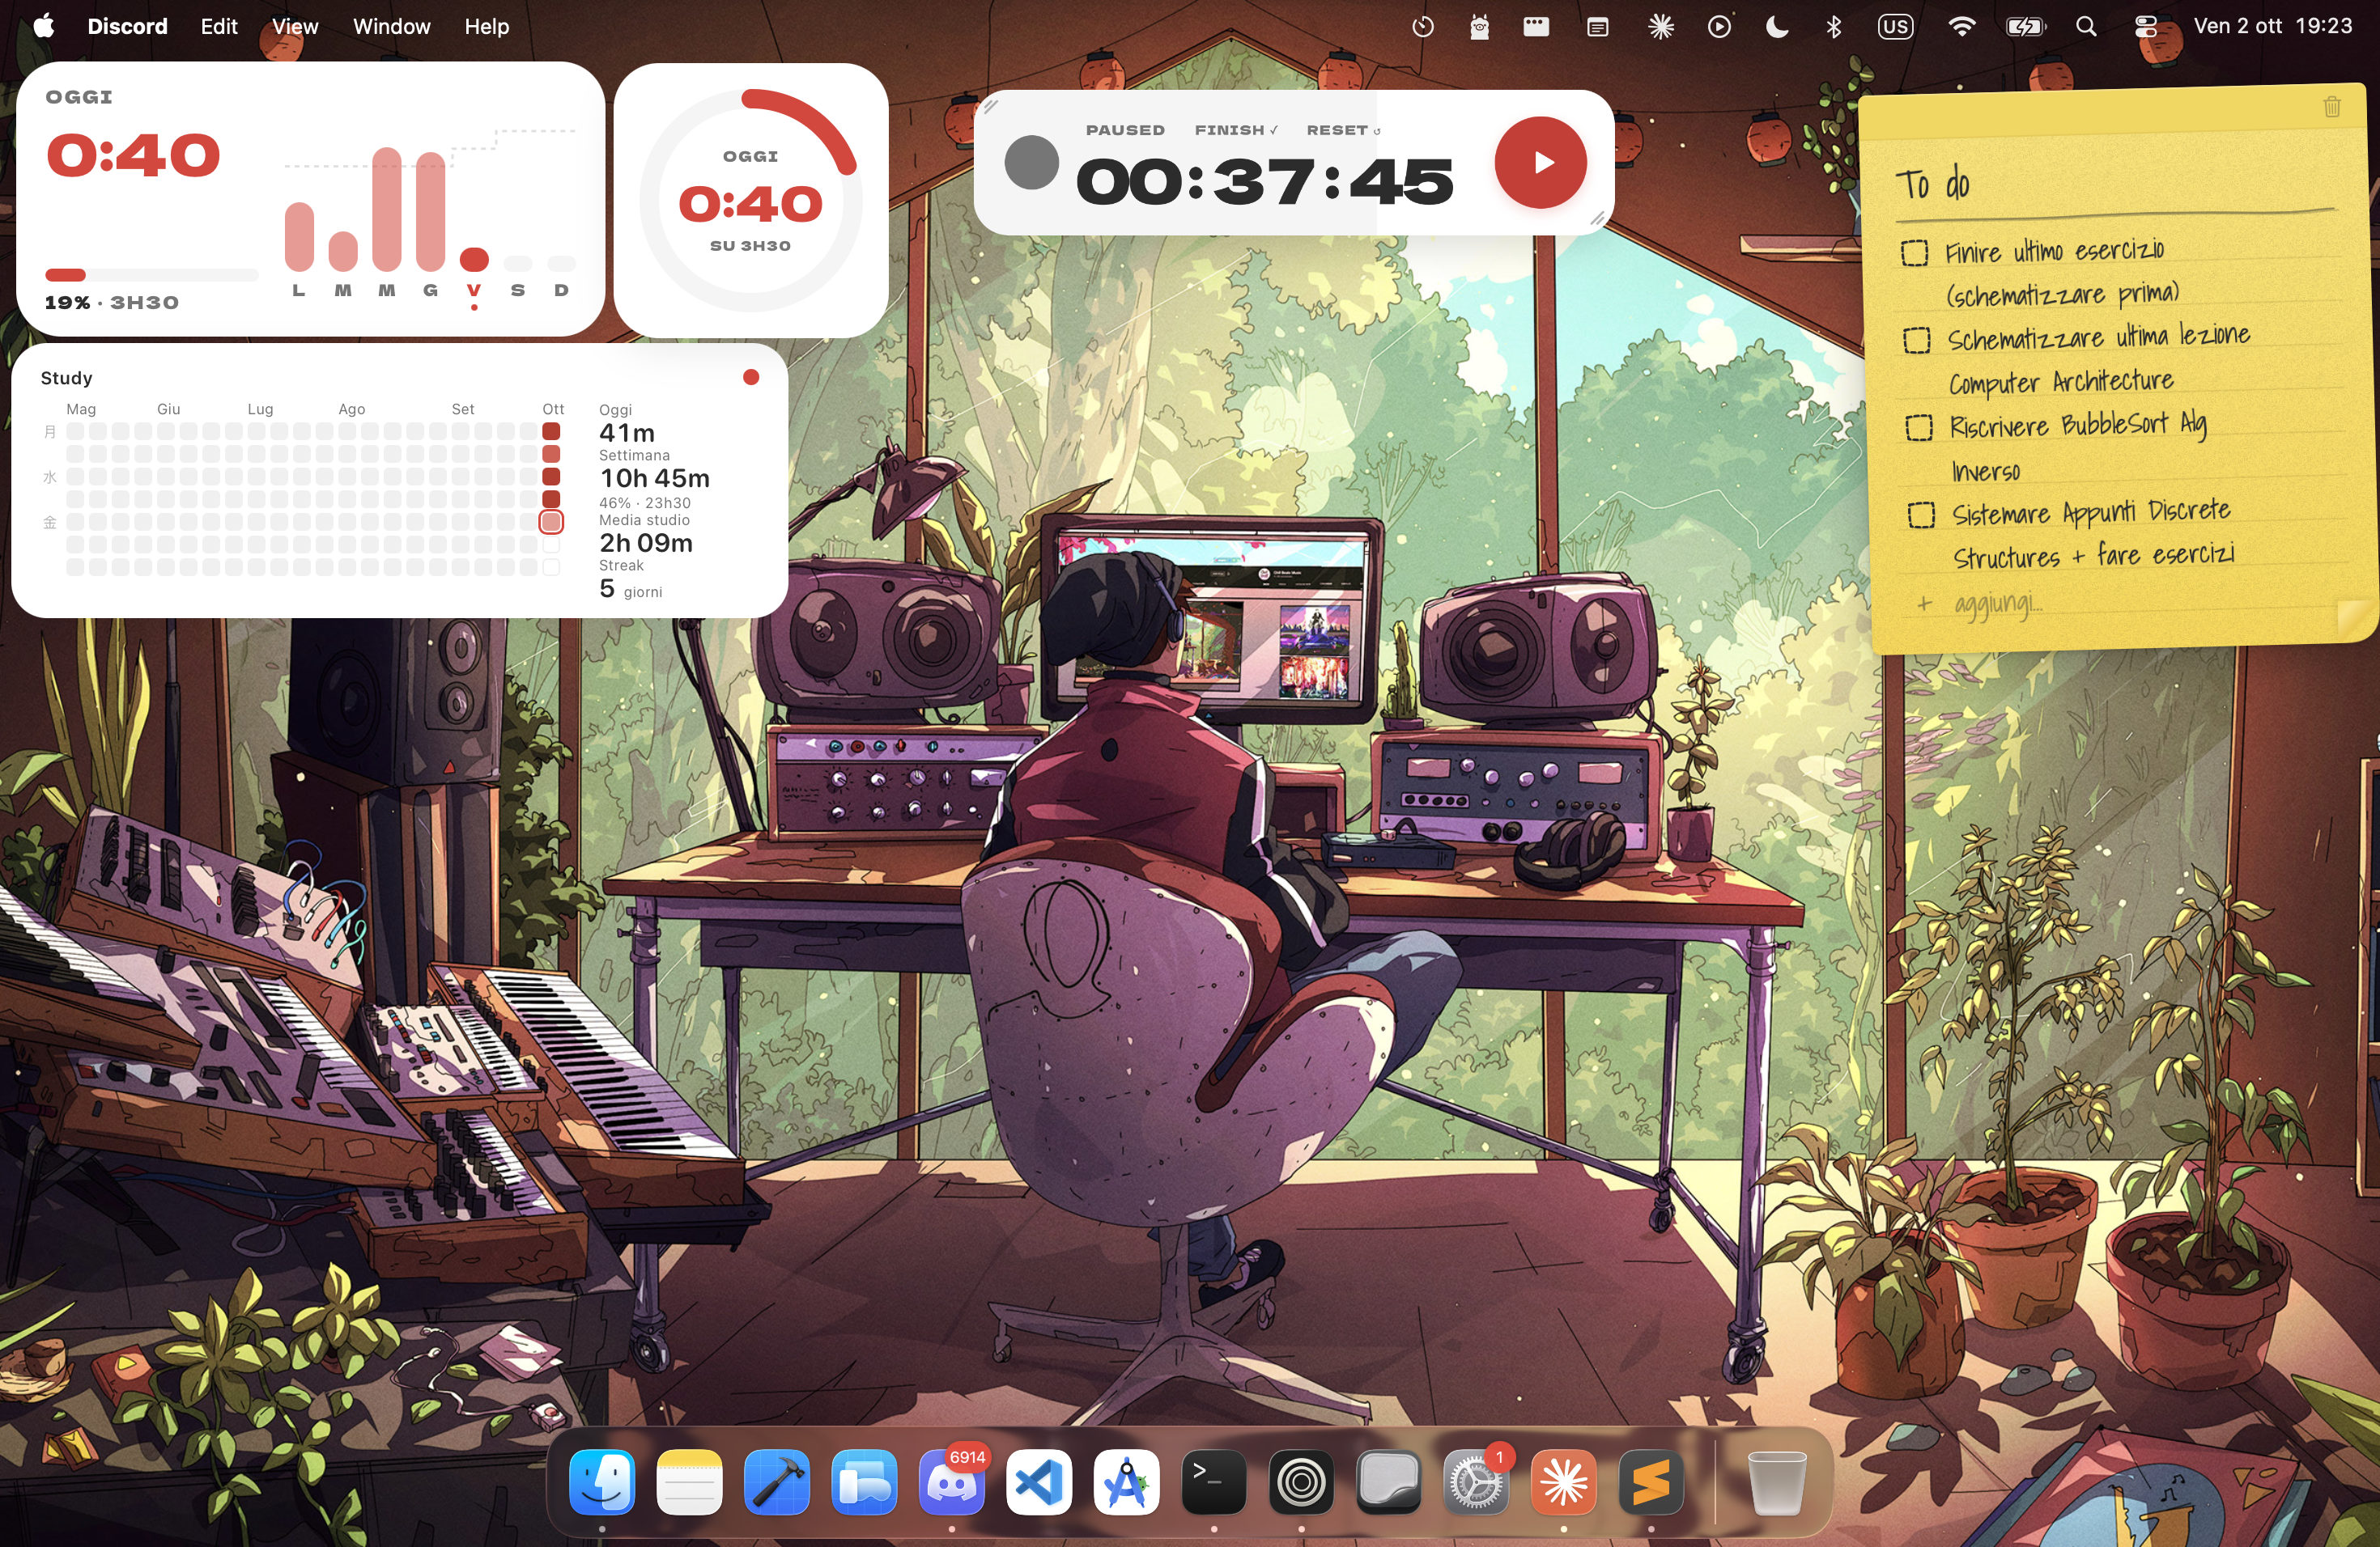The width and height of the screenshot is (2380, 1547).
Task: Open the Edit menu
Action: (219, 27)
